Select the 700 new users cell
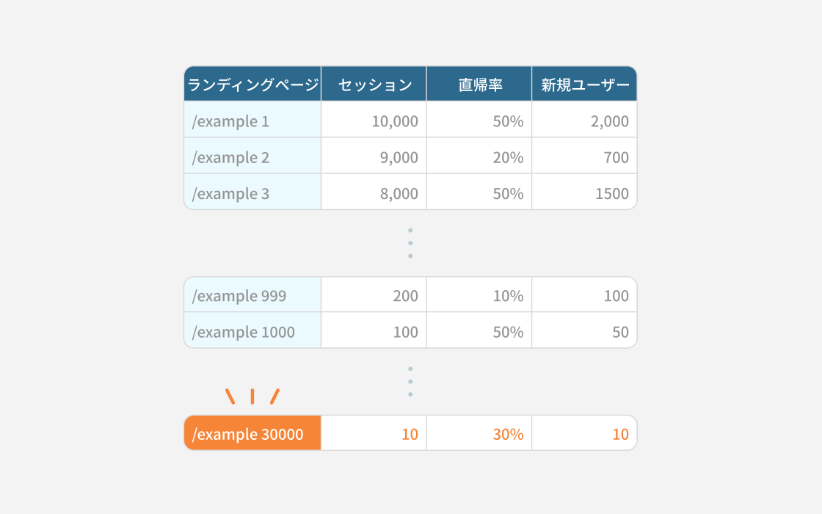The width and height of the screenshot is (822, 514). click(x=584, y=156)
